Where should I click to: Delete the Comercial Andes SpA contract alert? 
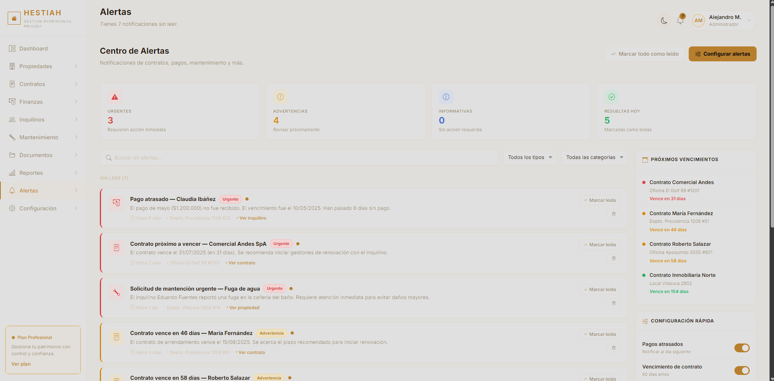(614, 258)
